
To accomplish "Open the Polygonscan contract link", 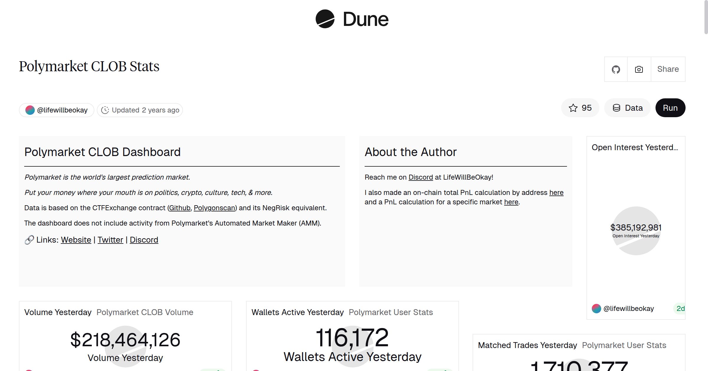I will [214, 208].
